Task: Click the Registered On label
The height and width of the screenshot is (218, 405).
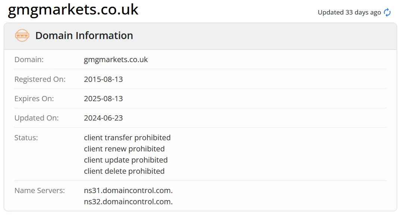Action: click(x=40, y=79)
